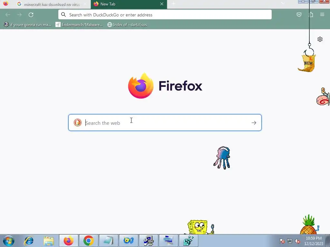Open Windows Explorer from taskbar
The width and height of the screenshot is (330, 247).
pos(49,241)
